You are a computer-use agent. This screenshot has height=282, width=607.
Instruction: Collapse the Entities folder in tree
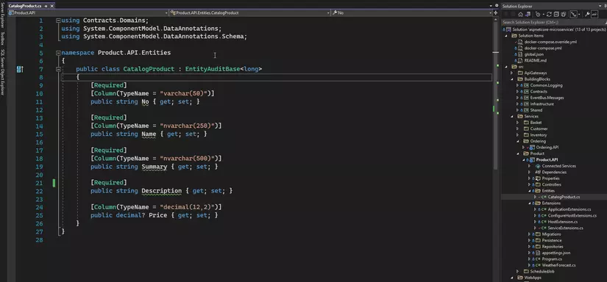(529, 191)
